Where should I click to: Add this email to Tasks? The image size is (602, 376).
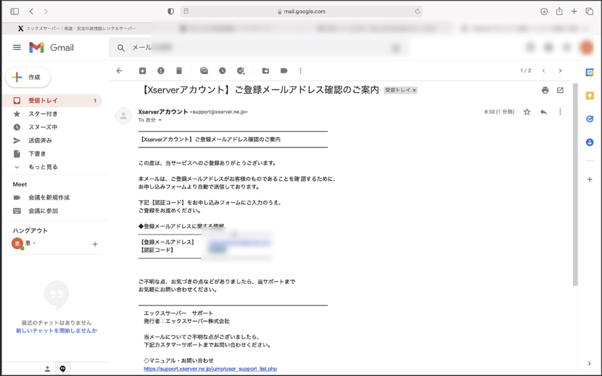(240, 70)
